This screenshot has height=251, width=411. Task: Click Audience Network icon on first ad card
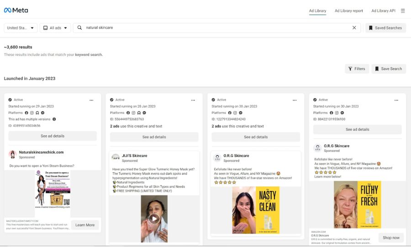click(37, 113)
